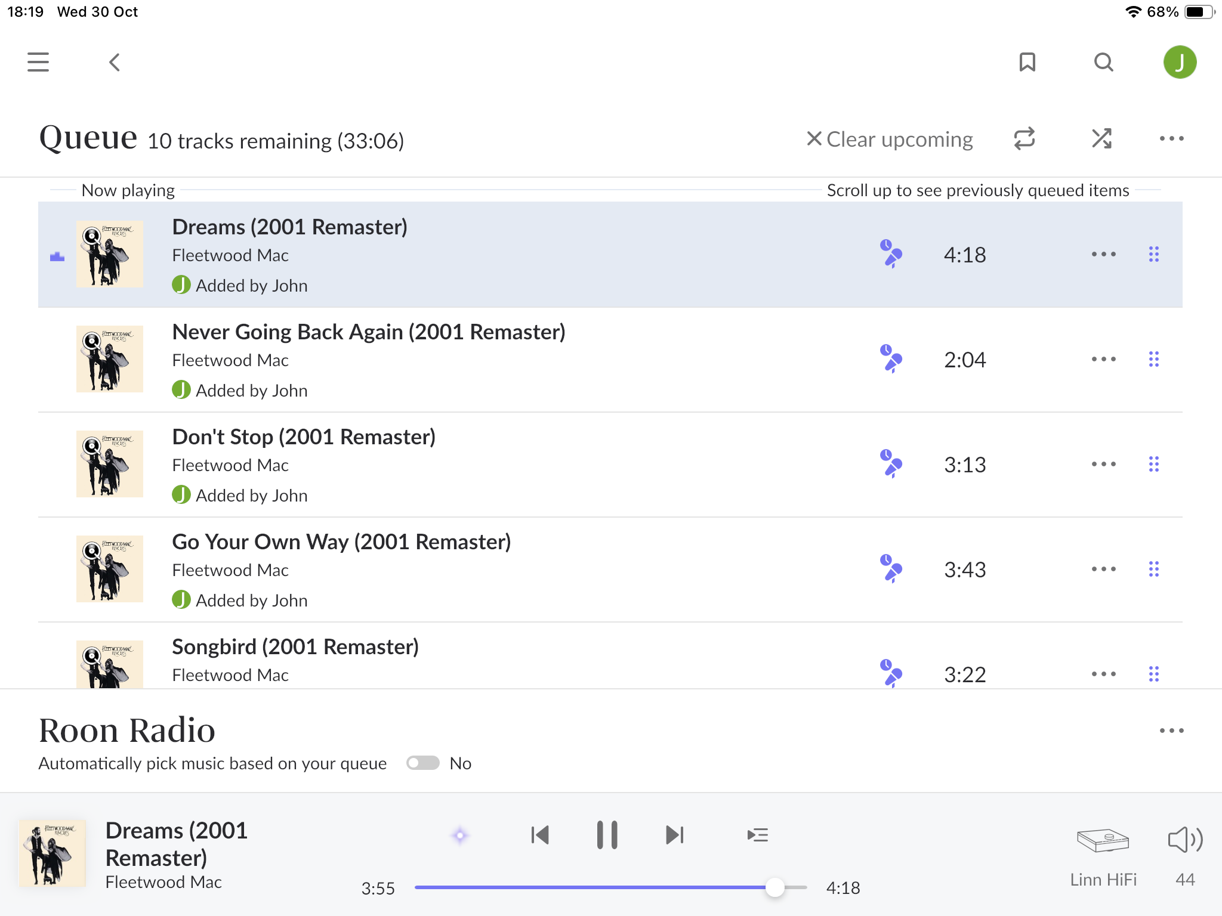Viewport: 1222px width, 916px height.
Task: Select Go Your Own Way track
Action: pos(341,542)
